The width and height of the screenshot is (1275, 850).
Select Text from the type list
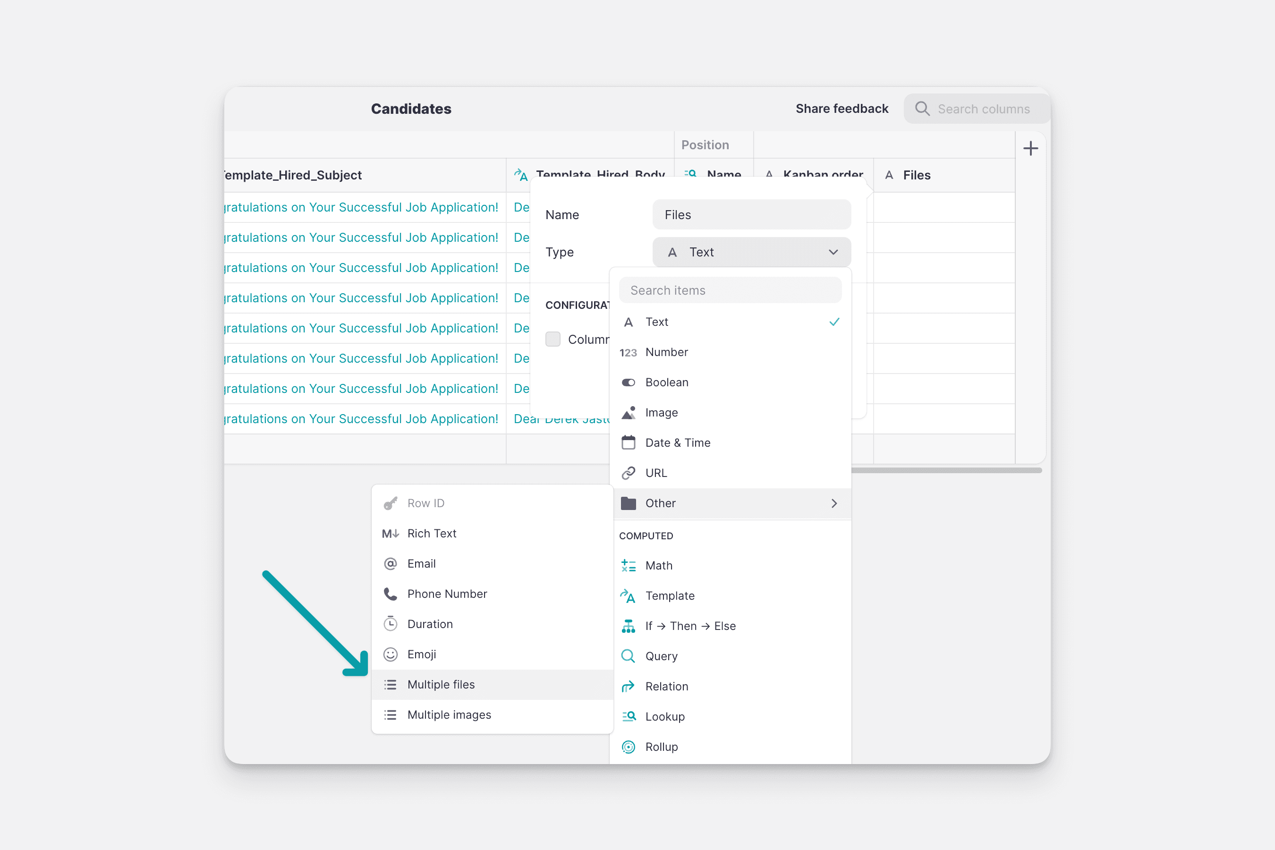click(x=730, y=322)
